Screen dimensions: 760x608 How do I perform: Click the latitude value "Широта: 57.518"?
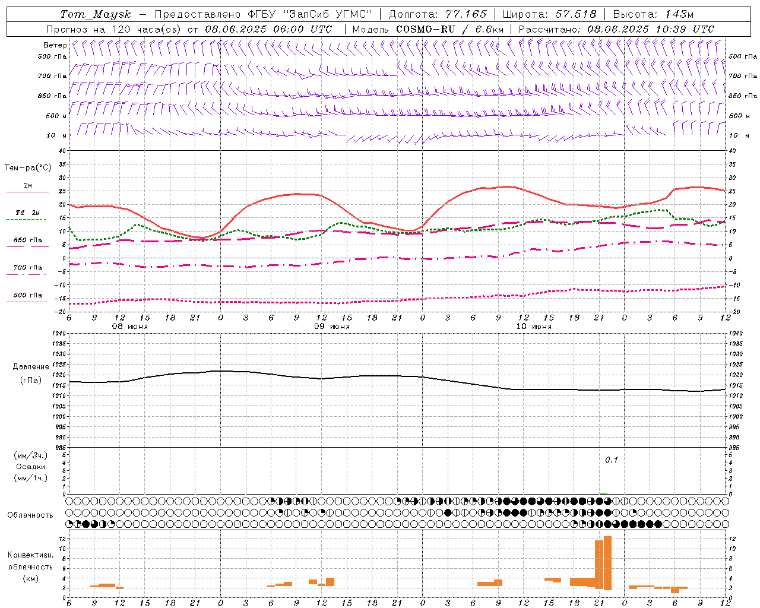point(549,14)
